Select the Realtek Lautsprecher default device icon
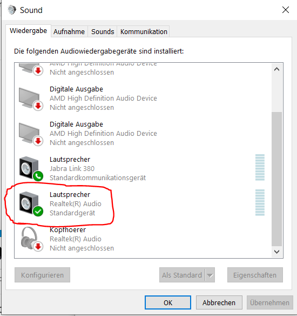 pyautogui.click(x=31, y=204)
